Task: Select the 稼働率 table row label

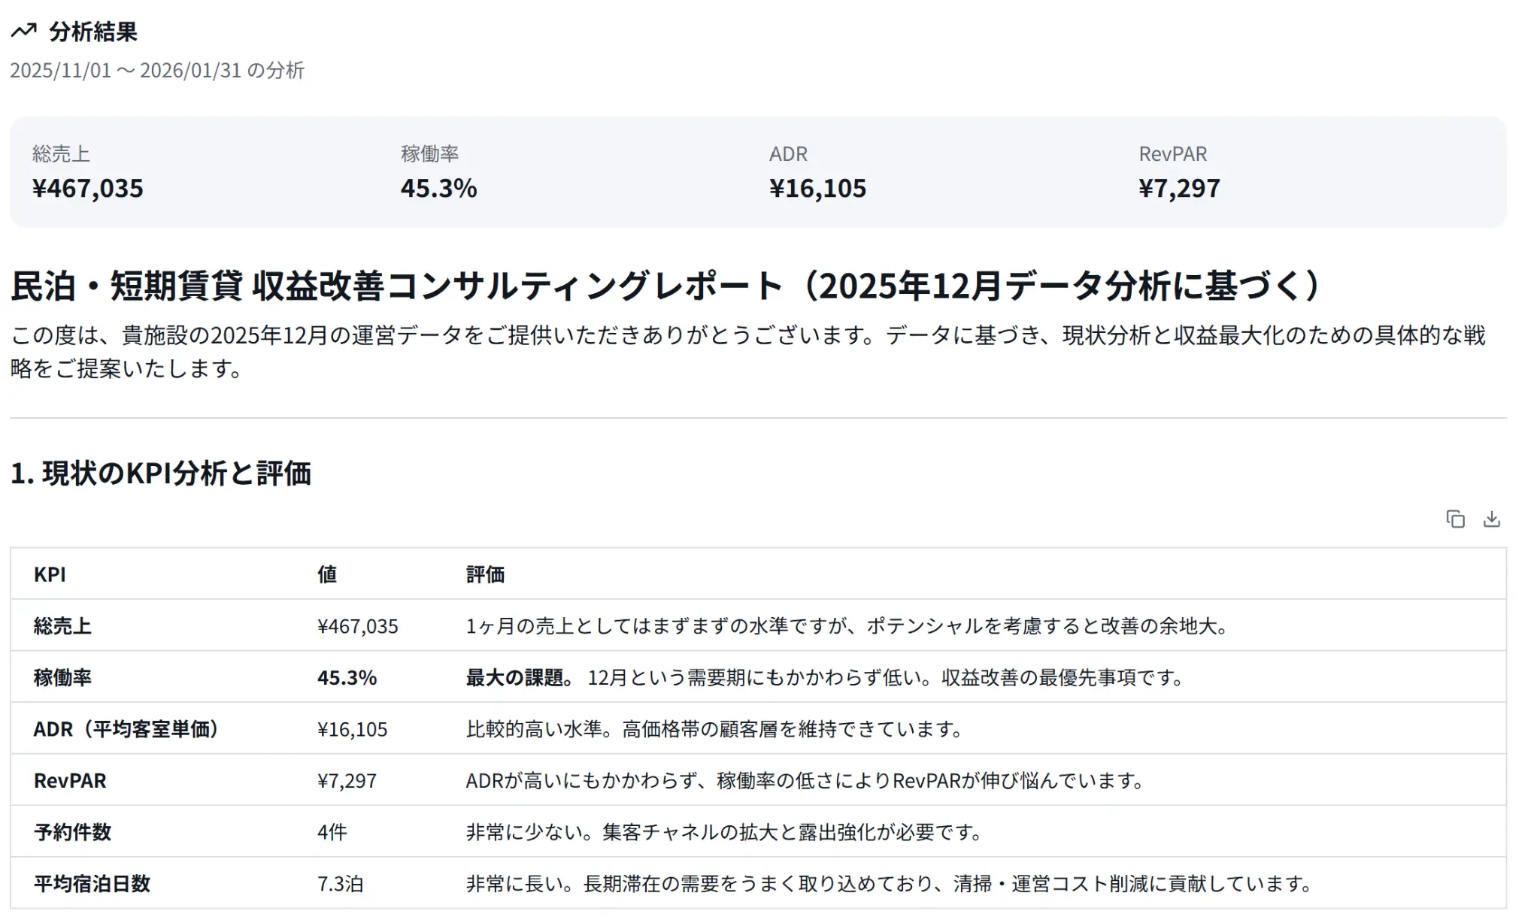Action: [62, 677]
